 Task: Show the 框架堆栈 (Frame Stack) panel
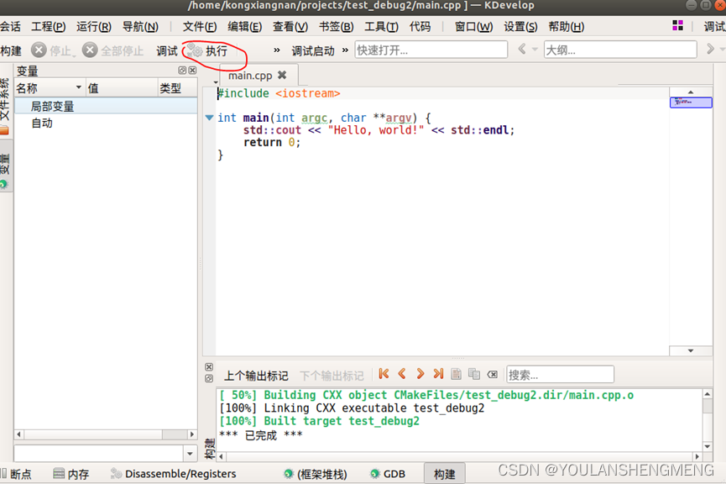coord(320,473)
